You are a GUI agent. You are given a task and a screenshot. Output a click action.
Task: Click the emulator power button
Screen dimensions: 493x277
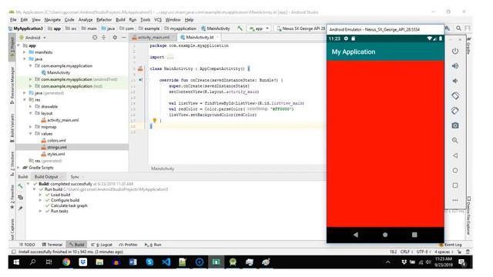tap(455, 52)
